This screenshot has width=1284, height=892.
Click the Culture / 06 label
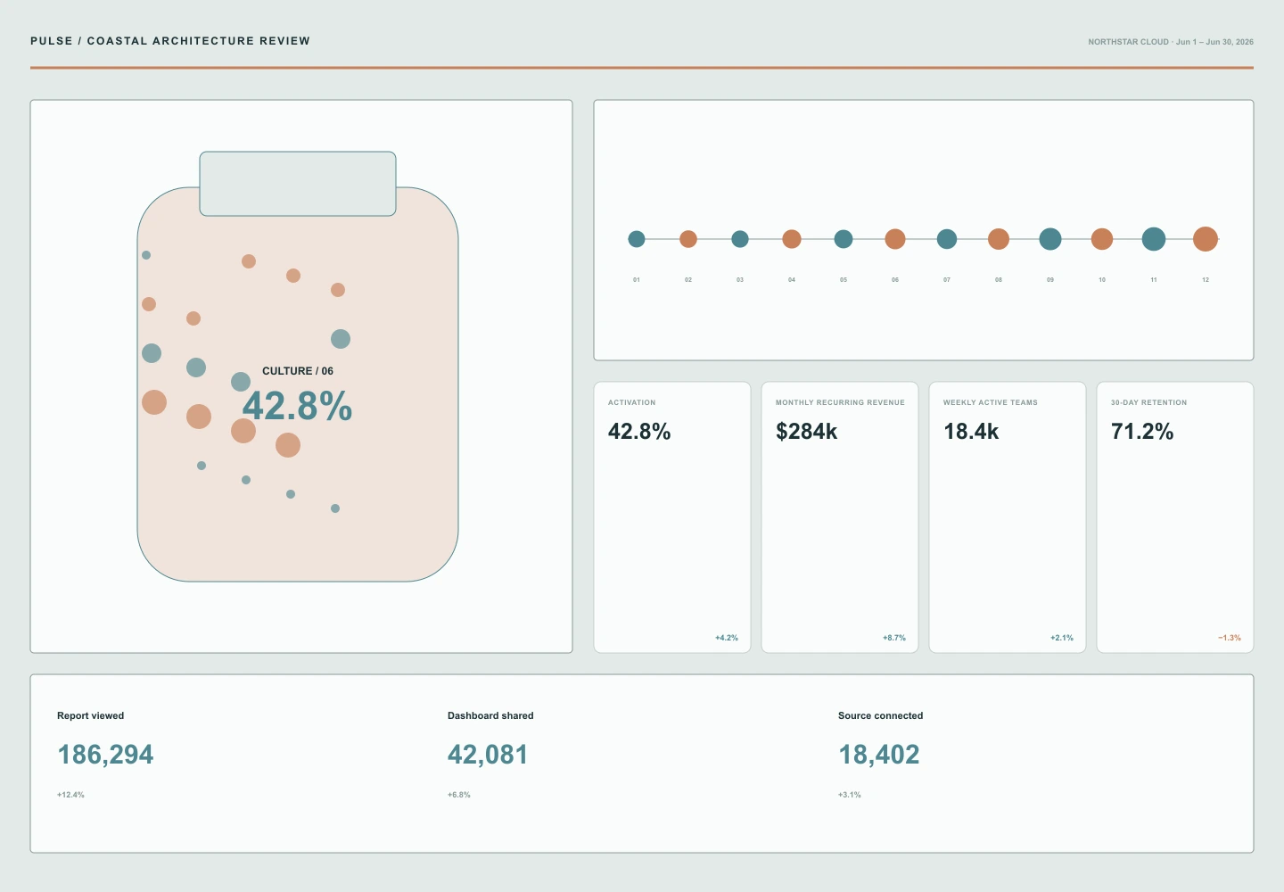pyautogui.click(x=298, y=371)
